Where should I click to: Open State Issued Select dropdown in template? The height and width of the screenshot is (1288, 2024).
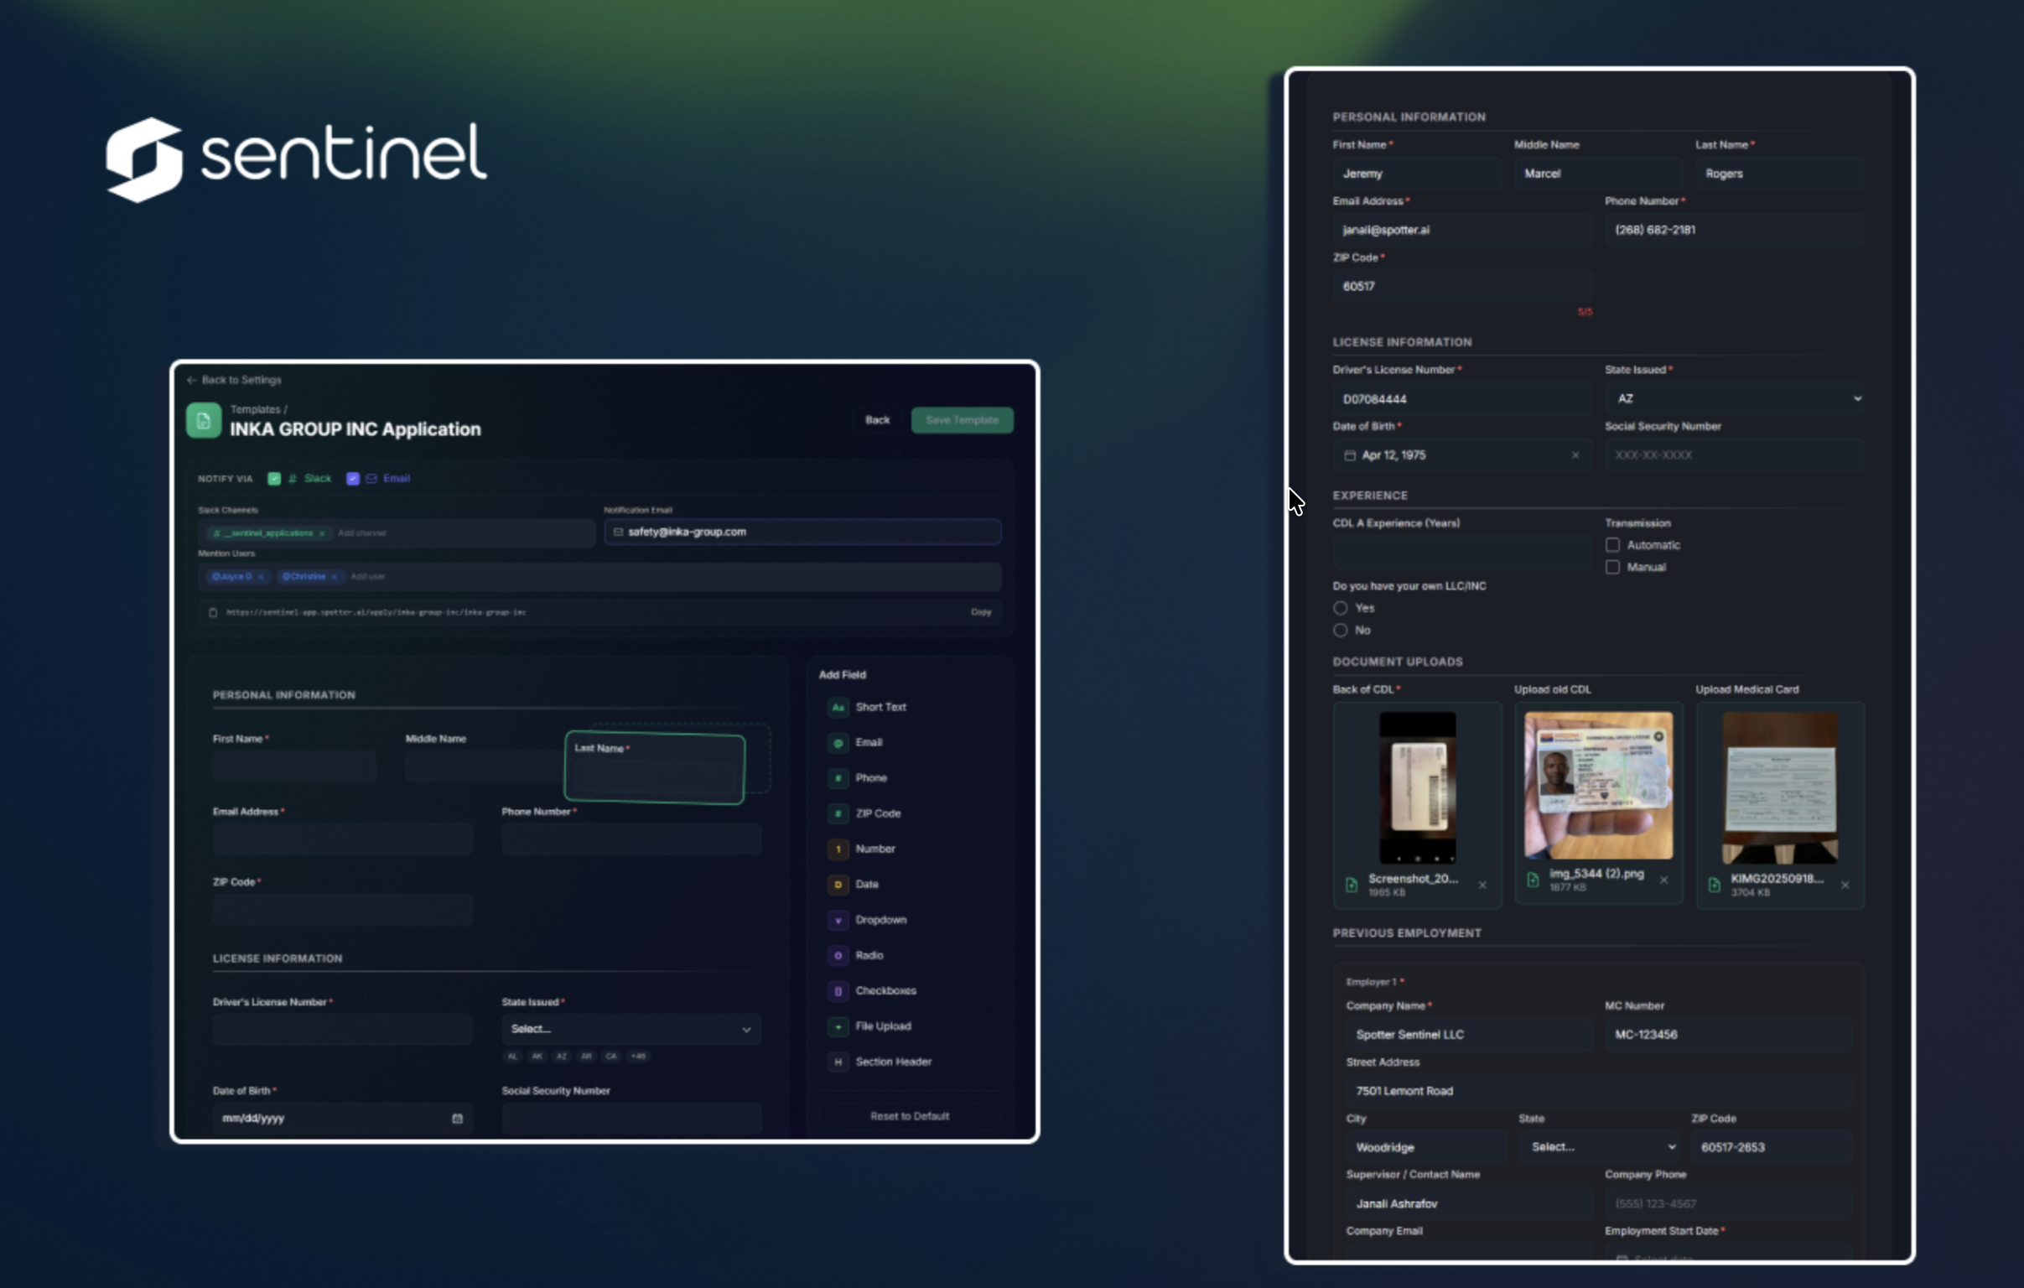coord(631,1029)
